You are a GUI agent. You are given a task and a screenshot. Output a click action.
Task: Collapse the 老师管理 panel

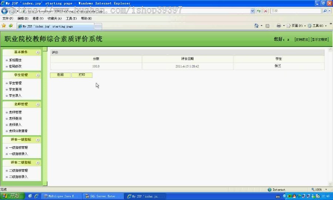38,104
